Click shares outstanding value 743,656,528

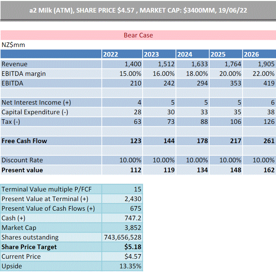tap(122, 238)
